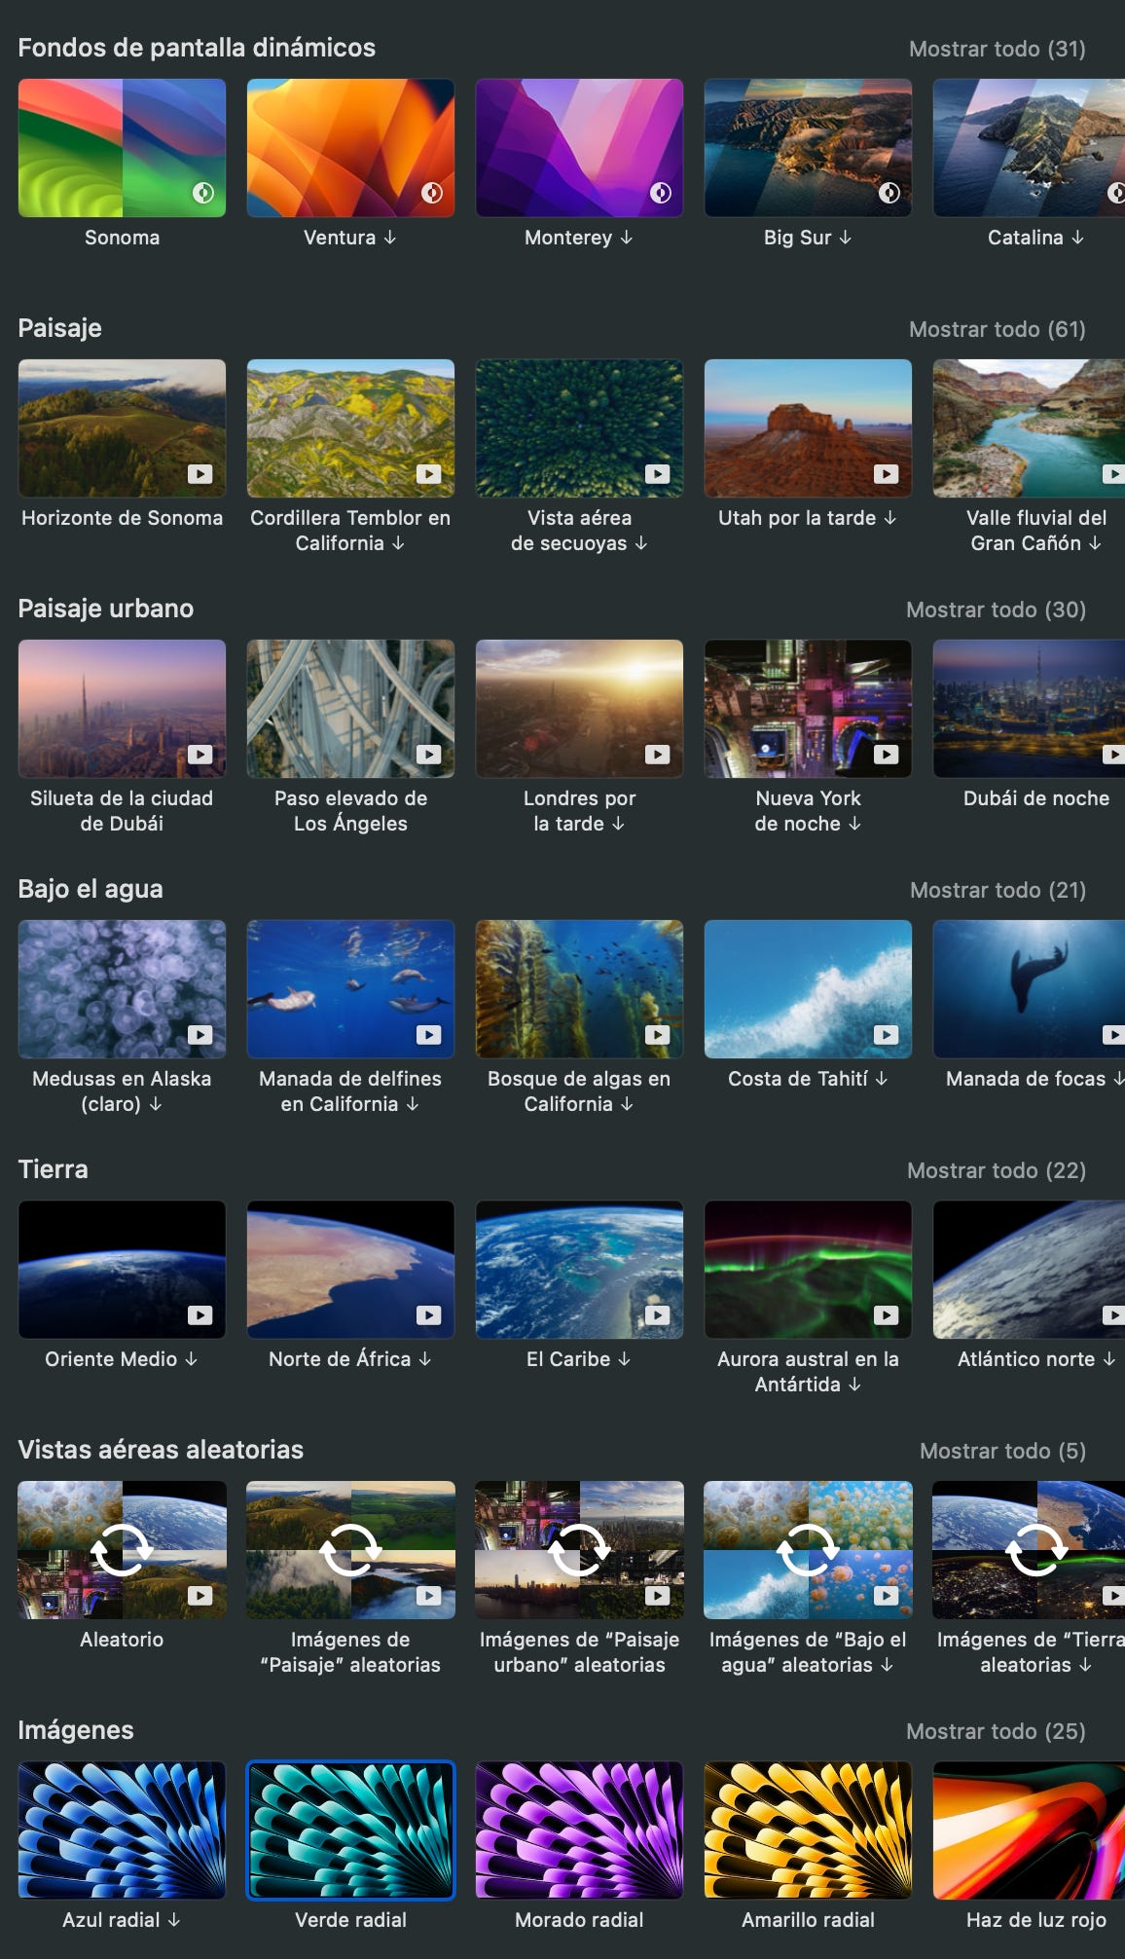Select Medusas en Alaska (claro) thumbnail
Image resolution: width=1125 pixels, height=1959 pixels.
click(x=122, y=989)
